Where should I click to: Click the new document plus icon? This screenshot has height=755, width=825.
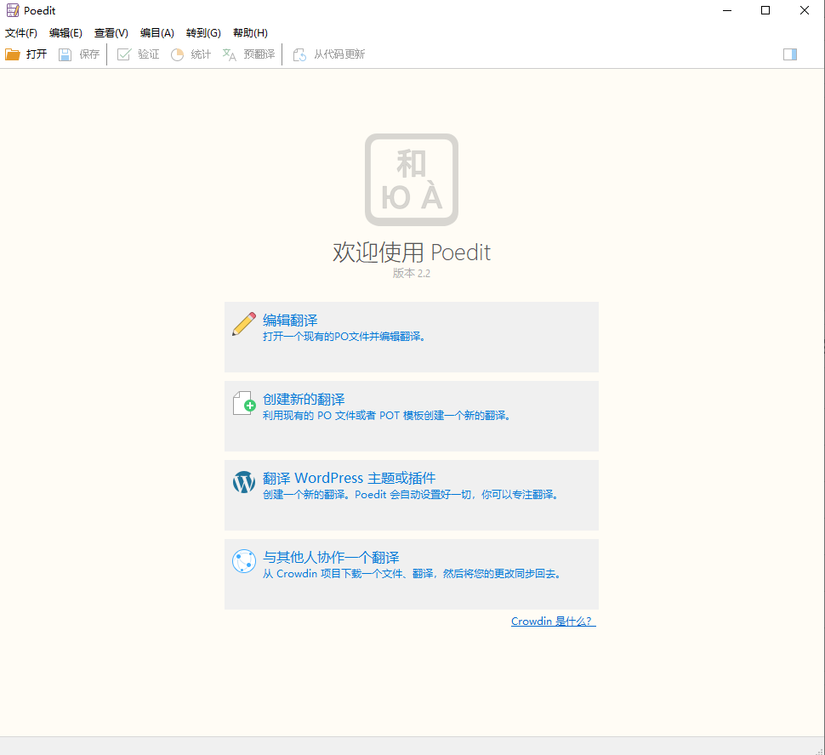click(244, 403)
